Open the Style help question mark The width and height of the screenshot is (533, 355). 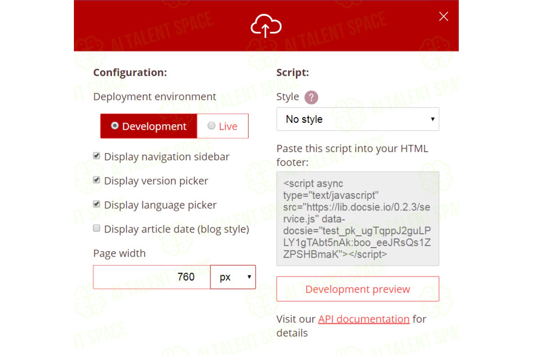311,97
